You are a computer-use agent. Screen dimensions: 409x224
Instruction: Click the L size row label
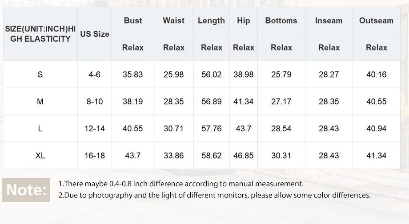tap(40, 129)
